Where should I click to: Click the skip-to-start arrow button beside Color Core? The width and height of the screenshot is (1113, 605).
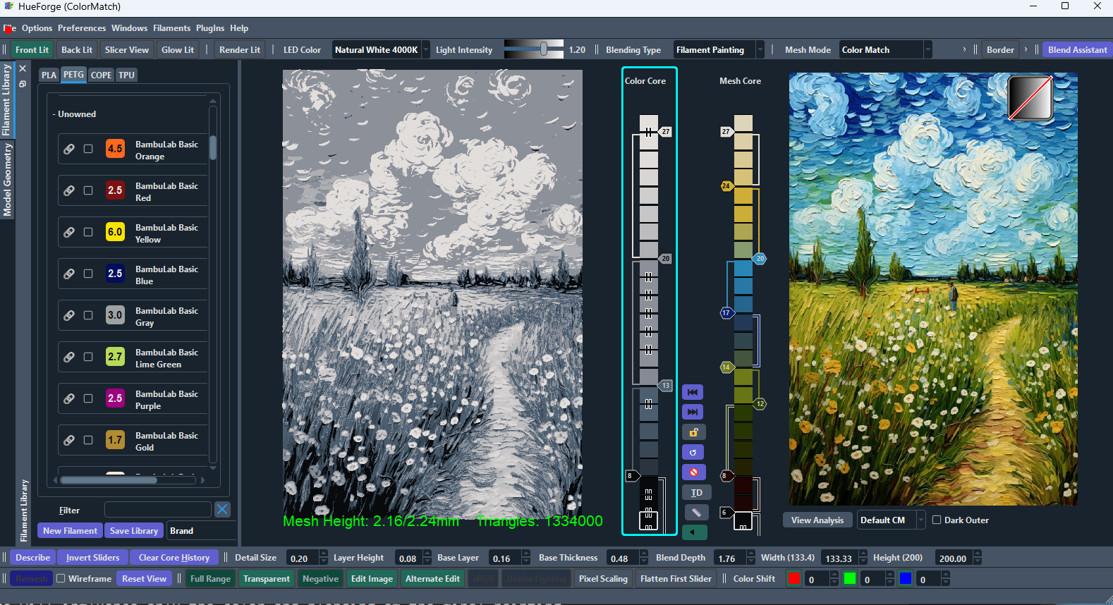tap(693, 392)
